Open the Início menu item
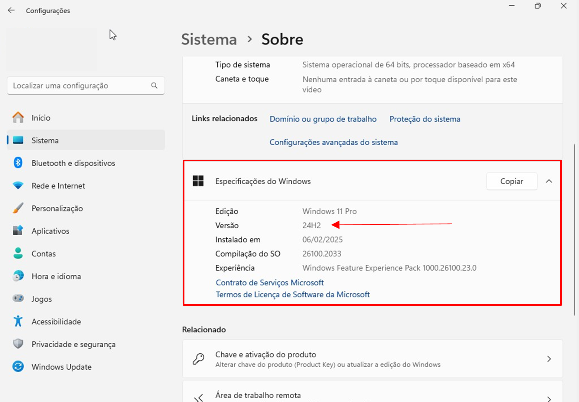 pos(86,118)
